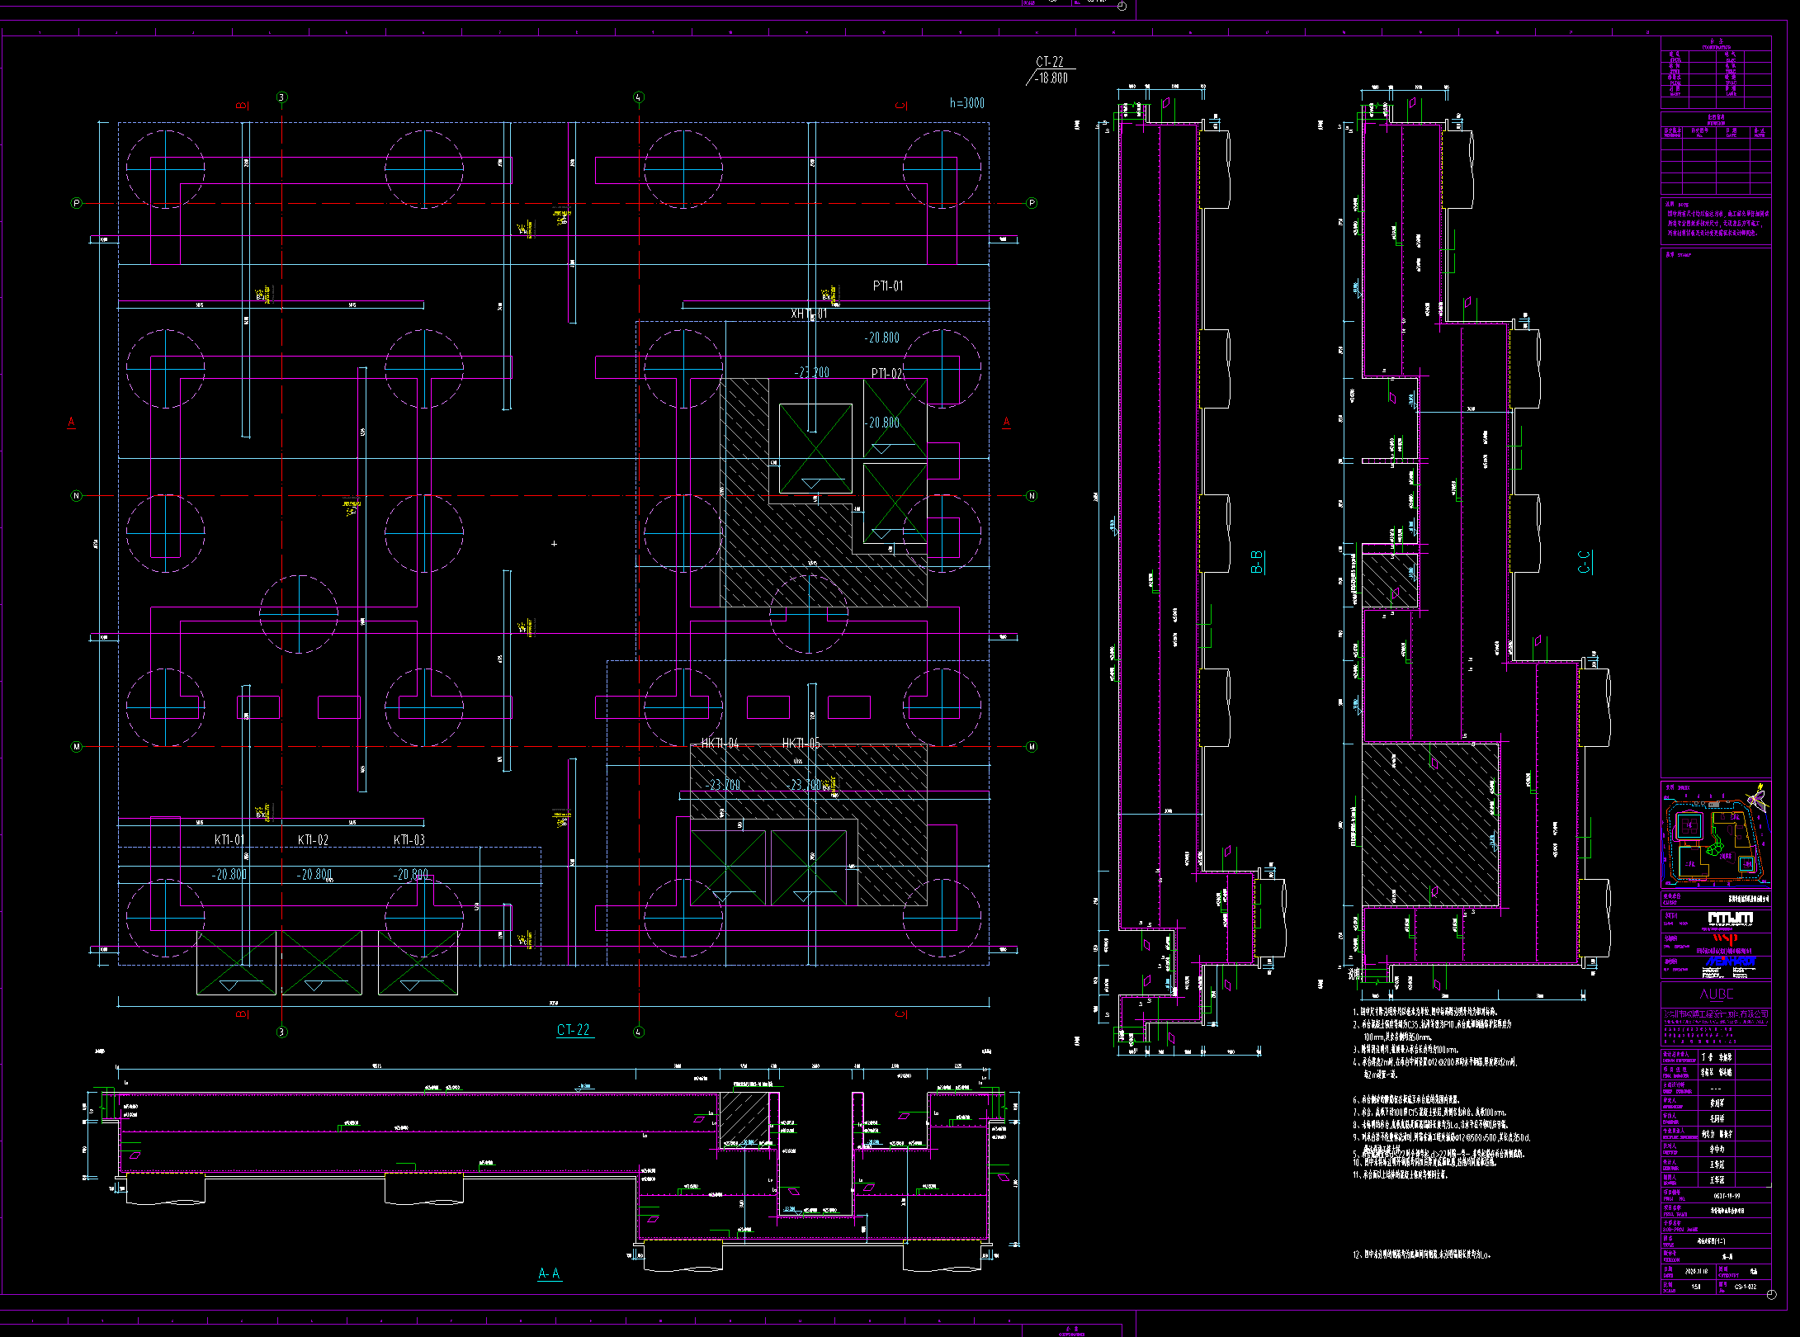Click grid bubble P on the plan's right side
Image resolution: width=1800 pixels, height=1337 pixels.
click(x=1032, y=203)
